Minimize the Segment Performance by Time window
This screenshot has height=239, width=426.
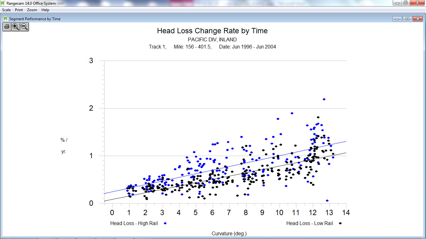coord(397,19)
